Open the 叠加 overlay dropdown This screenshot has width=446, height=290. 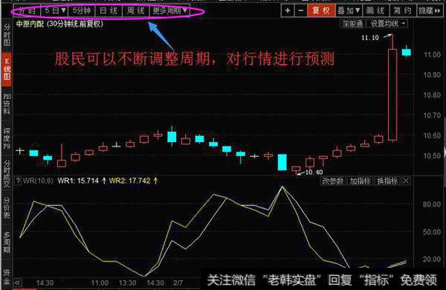tap(349, 10)
